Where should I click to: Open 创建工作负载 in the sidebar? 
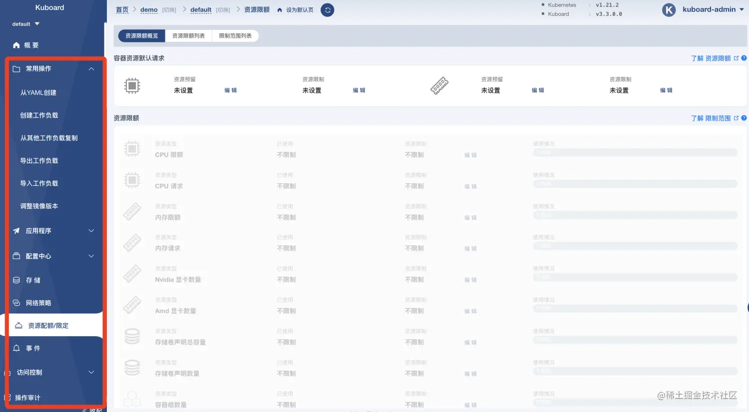point(39,115)
